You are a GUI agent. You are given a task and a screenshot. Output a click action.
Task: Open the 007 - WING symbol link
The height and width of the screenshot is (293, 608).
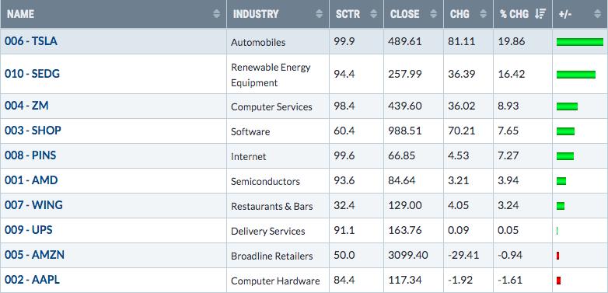pos(33,205)
